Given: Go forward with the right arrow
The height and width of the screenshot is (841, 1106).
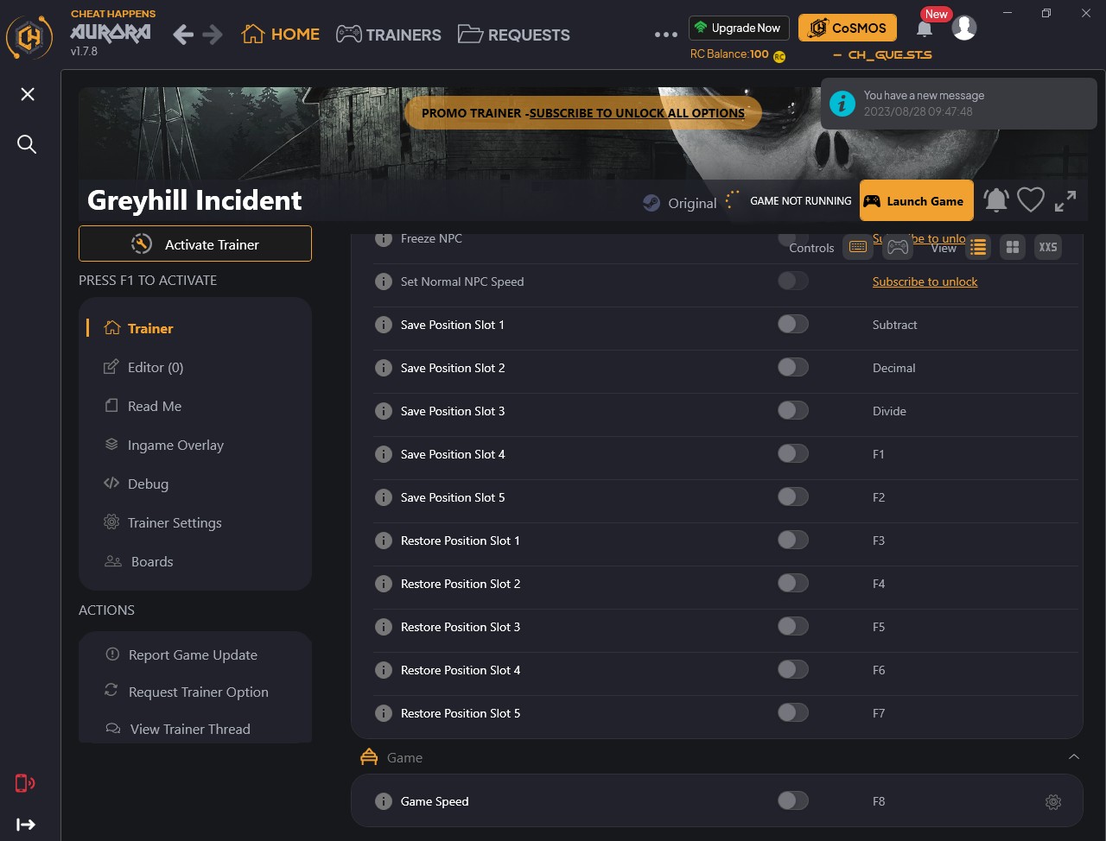Looking at the screenshot, I should click(x=213, y=35).
